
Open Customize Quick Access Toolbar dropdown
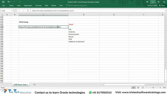point(20,2)
